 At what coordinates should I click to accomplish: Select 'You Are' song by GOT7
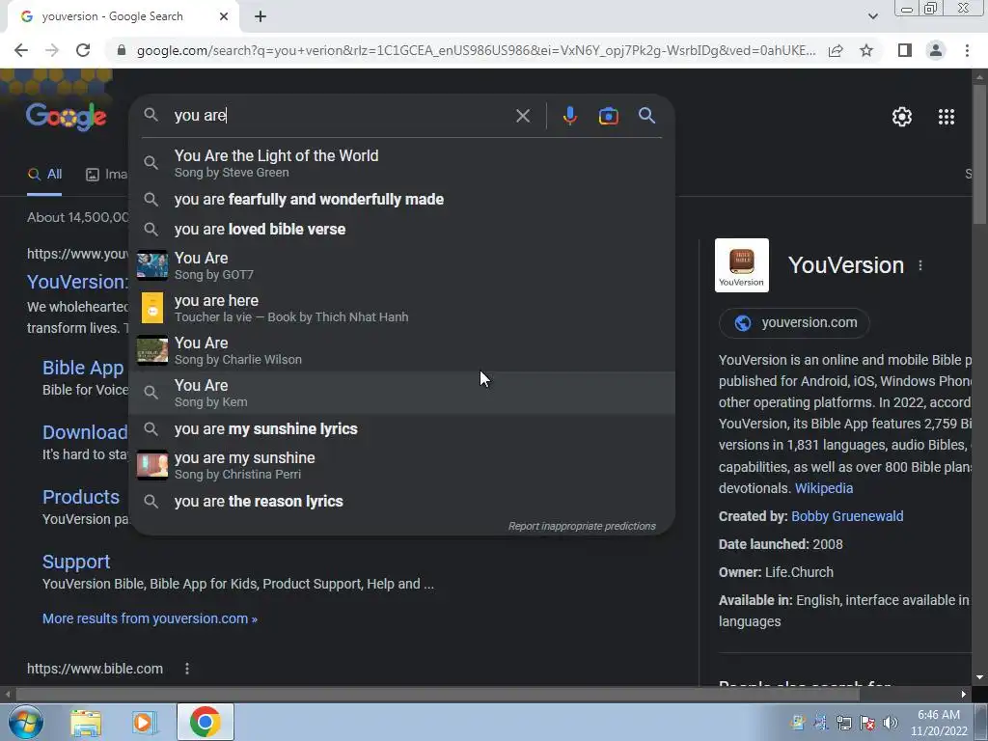pyautogui.click(x=402, y=265)
